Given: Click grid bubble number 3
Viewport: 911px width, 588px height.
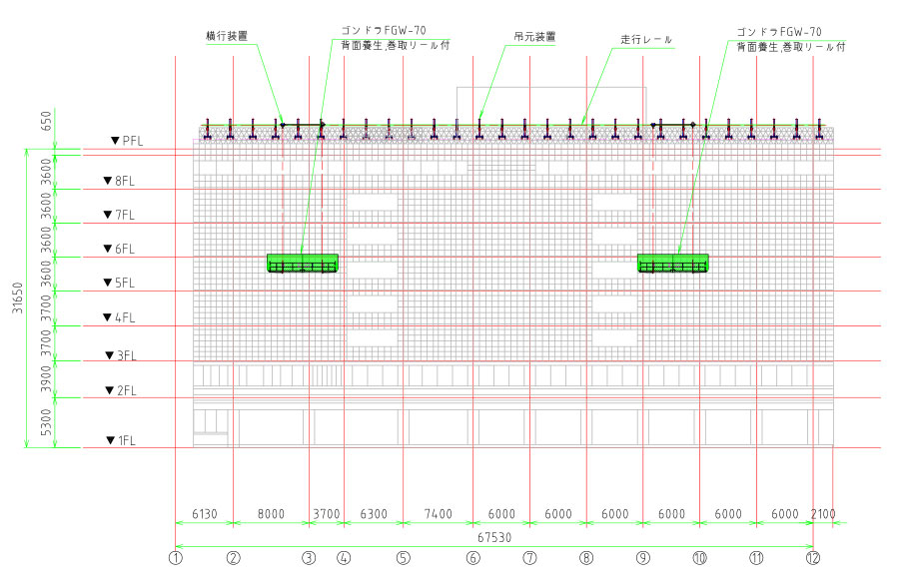Looking at the screenshot, I should tap(309, 558).
